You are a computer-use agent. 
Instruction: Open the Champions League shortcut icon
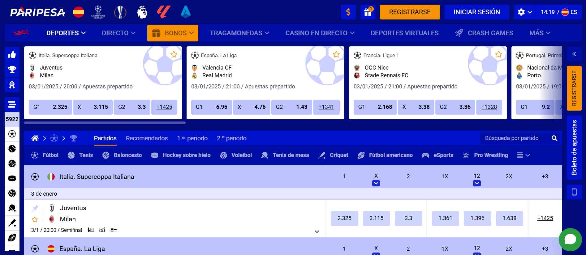98,12
